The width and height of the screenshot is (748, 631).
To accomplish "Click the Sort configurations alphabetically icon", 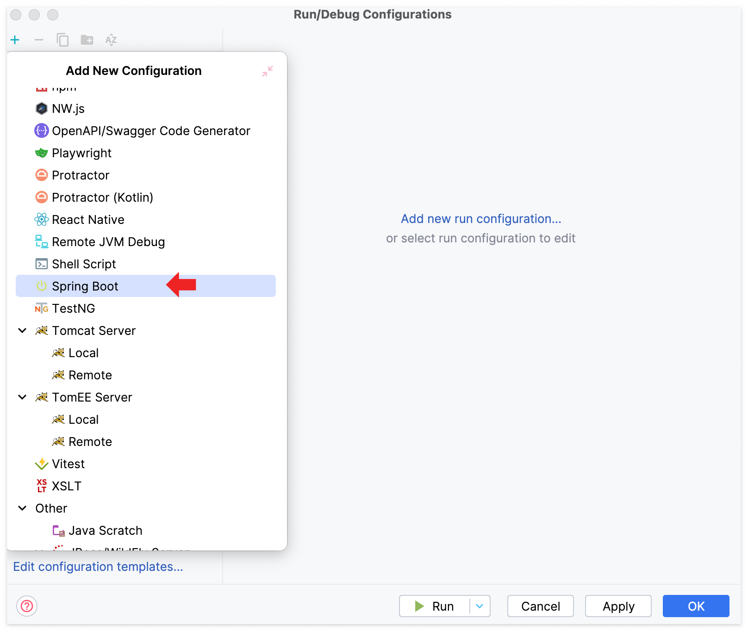I will point(111,40).
